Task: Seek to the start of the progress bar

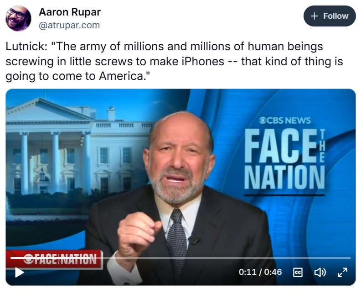Action: (11, 258)
